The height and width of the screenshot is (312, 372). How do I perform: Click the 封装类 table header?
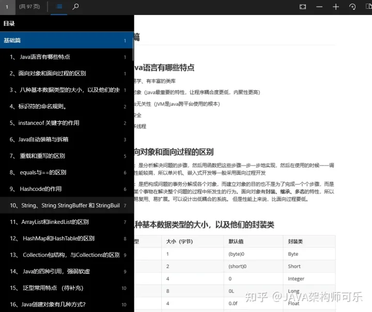pyautogui.click(x=296, y=241)
